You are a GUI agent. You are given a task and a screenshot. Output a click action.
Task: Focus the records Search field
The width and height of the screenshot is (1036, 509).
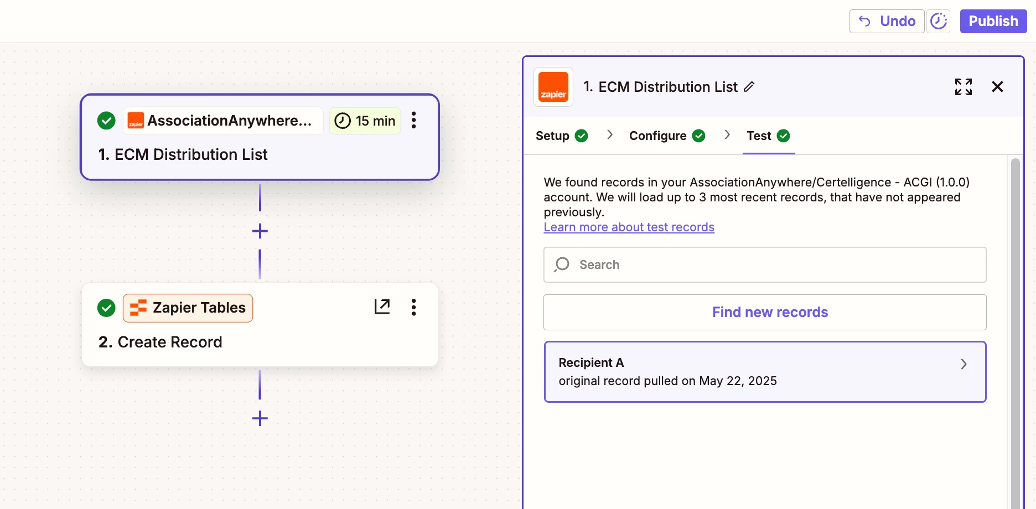coord(765,264)
